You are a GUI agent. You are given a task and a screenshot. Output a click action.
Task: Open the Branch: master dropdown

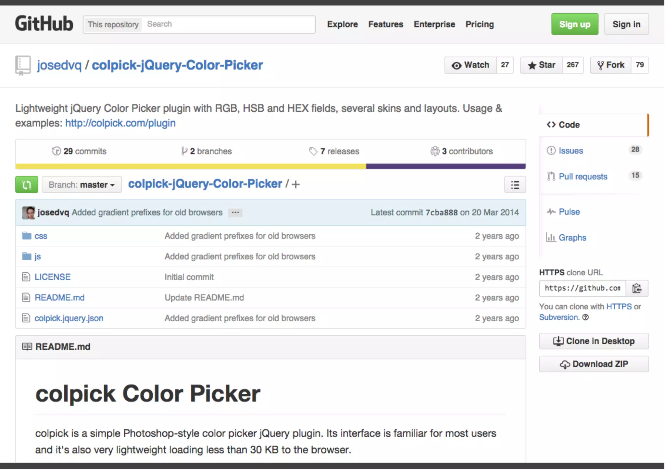(x=82, y=185)
